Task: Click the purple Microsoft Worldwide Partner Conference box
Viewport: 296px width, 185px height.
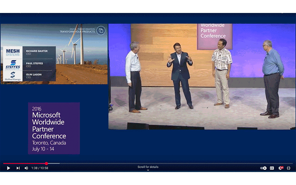Action: [54, 128]
